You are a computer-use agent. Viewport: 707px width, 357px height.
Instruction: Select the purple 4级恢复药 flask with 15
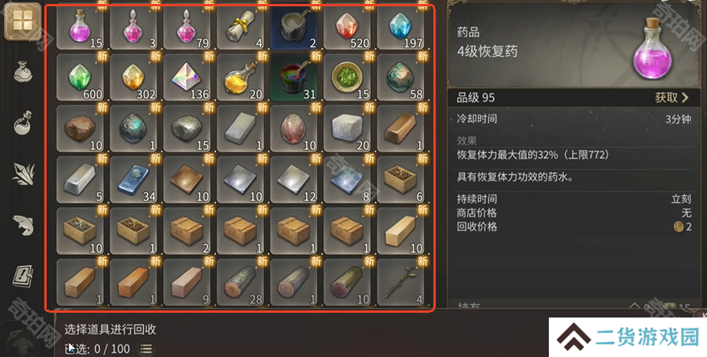click(80, 26)
